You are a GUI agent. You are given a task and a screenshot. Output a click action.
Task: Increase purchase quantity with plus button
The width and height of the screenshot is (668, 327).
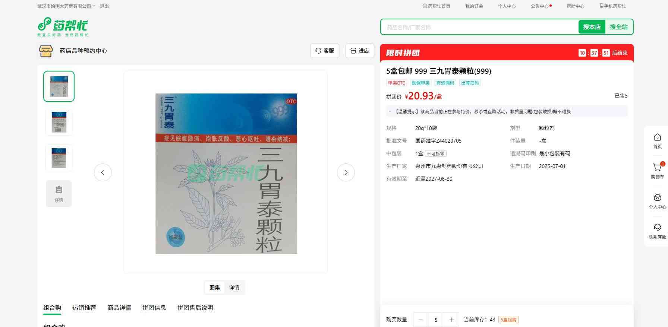point(451,320)
